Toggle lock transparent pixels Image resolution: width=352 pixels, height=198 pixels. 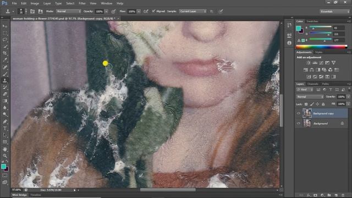[x=306, y=104]
